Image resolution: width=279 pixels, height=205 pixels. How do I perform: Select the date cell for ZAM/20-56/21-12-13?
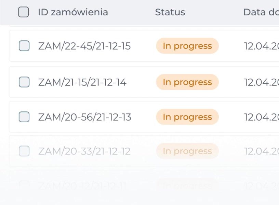[261, 117]
